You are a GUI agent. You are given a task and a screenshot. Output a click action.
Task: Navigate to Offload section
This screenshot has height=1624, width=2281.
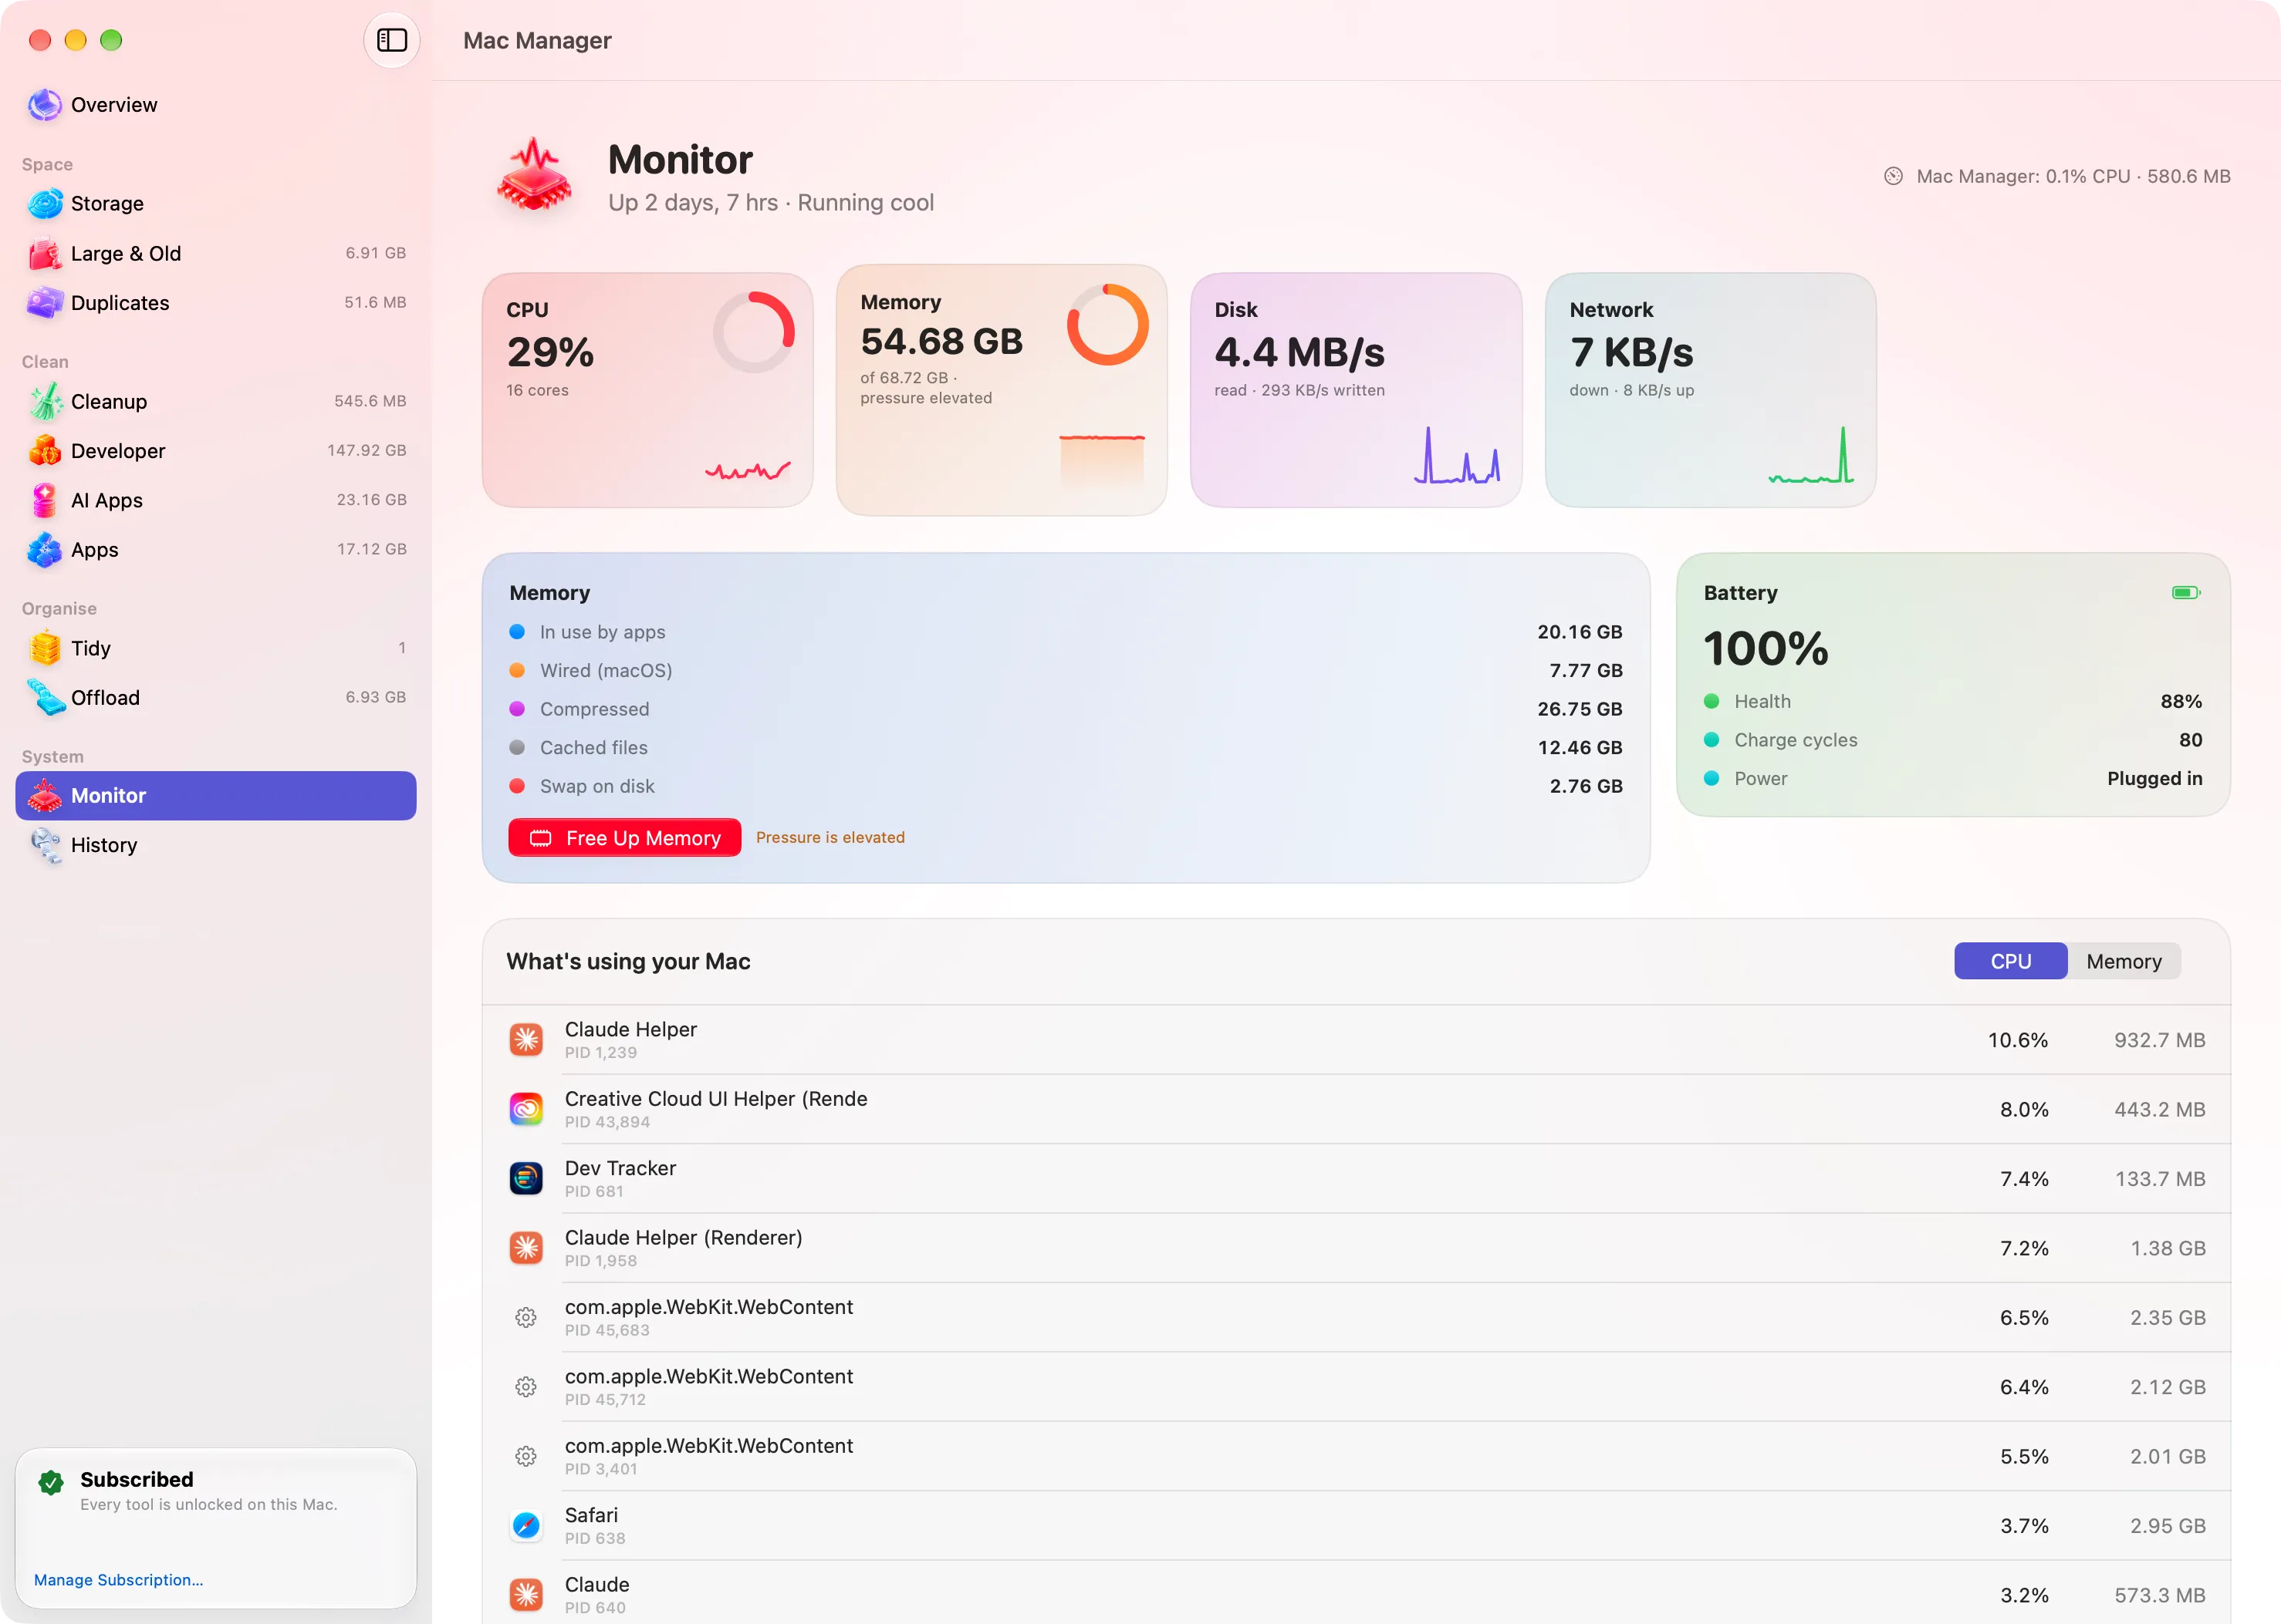[216, 698]
